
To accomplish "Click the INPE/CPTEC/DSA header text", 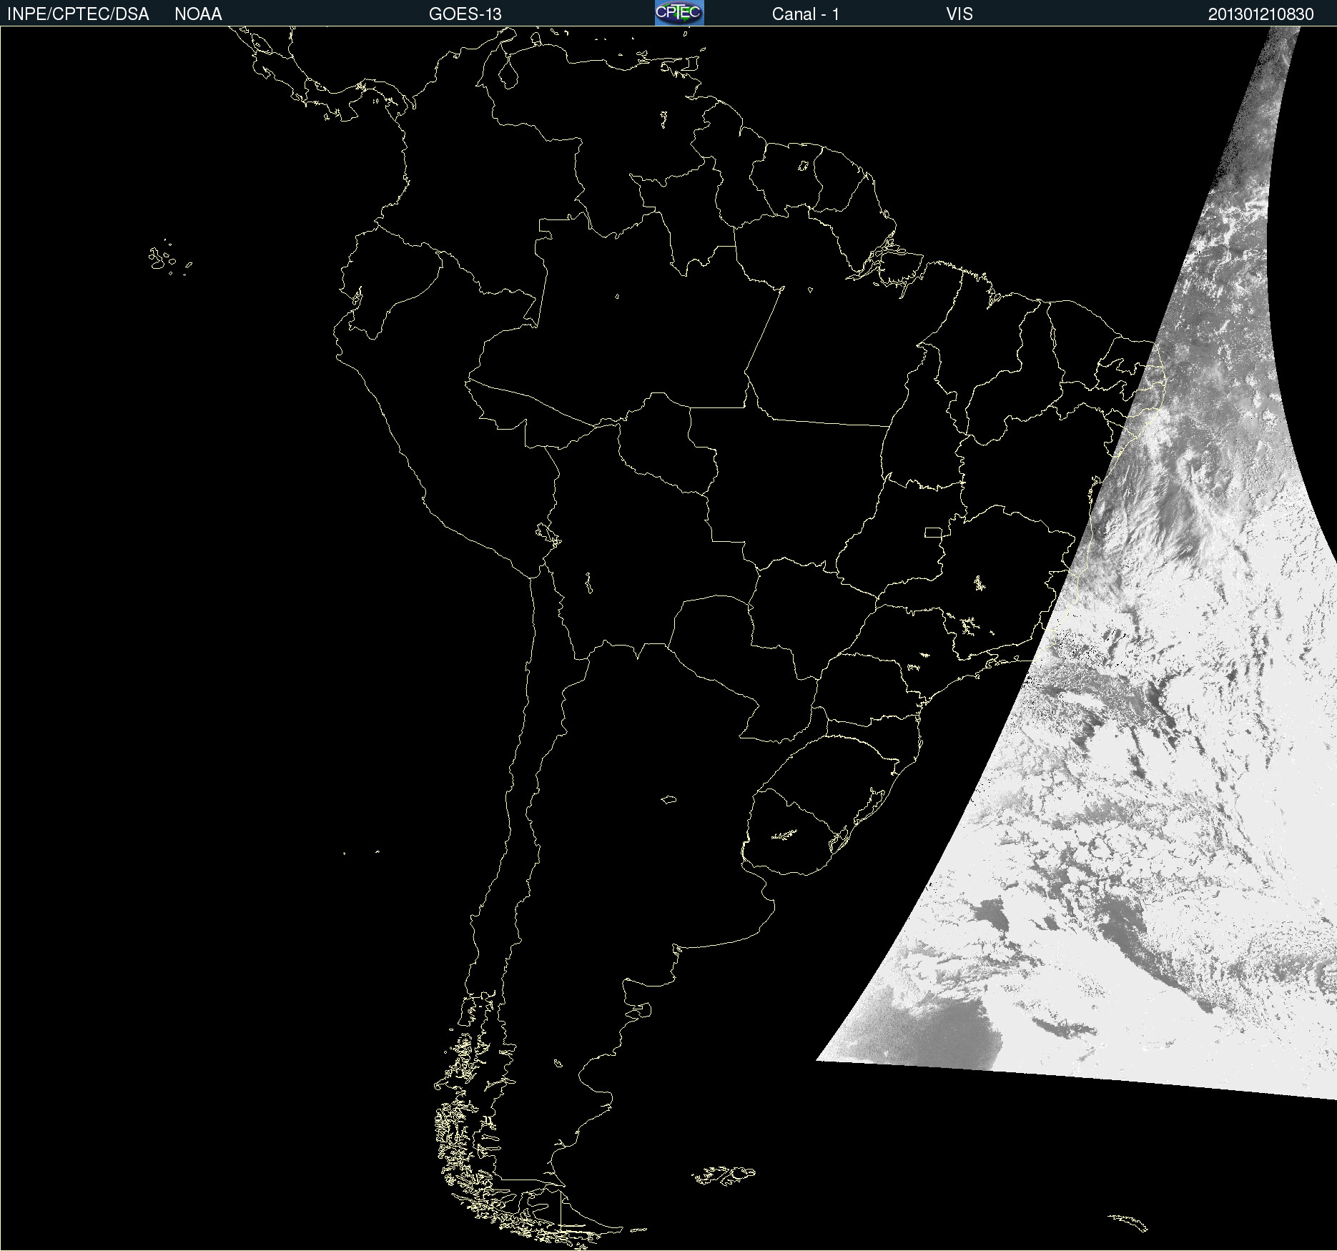I will click(78, 14).
